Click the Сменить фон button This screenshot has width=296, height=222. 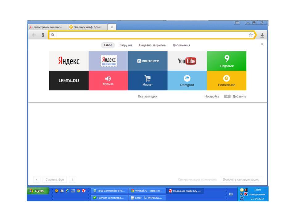pyautogui.click(x=55, y=179)
